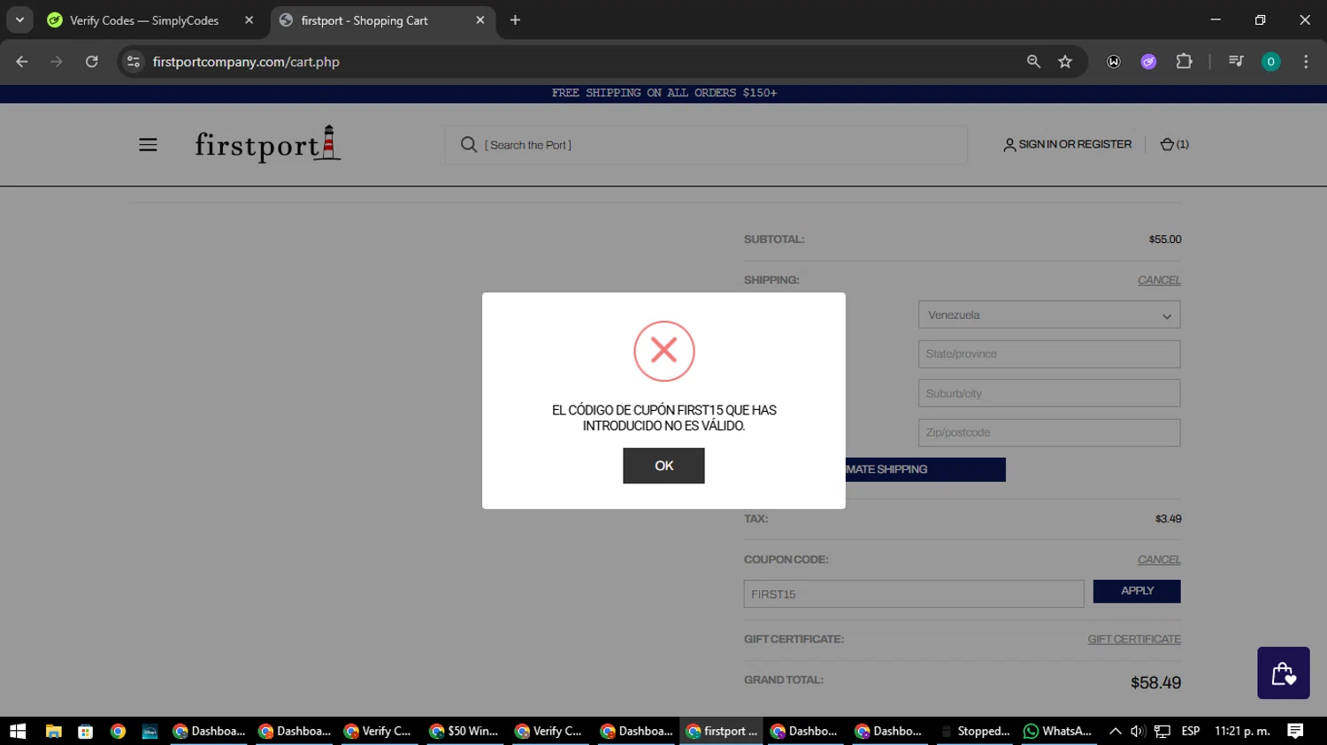Click the search magnifier icon in Search the Port
This screenshot has height=745, width=1327.
(468, 144)
